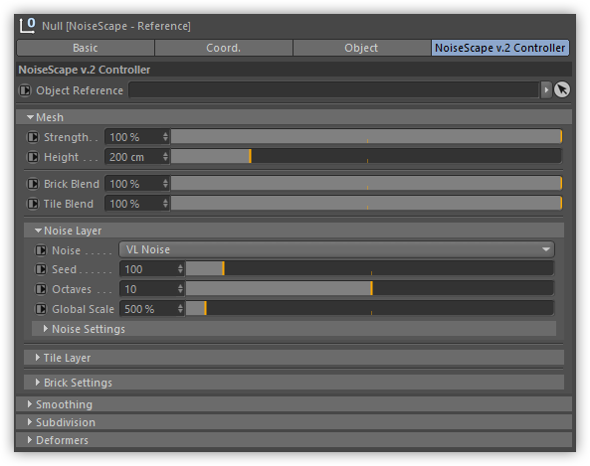This screenshot has height=466, width=590.
Task: Click the Strength spinner arrows
Action: [165, 137]
